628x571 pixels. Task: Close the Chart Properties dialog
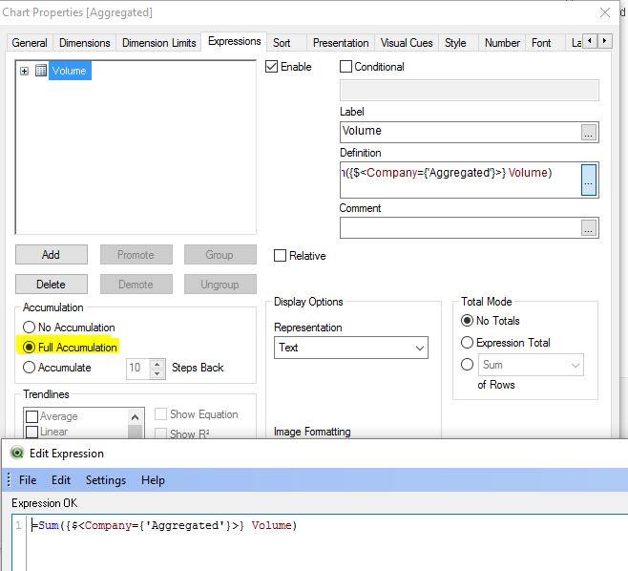605,12
